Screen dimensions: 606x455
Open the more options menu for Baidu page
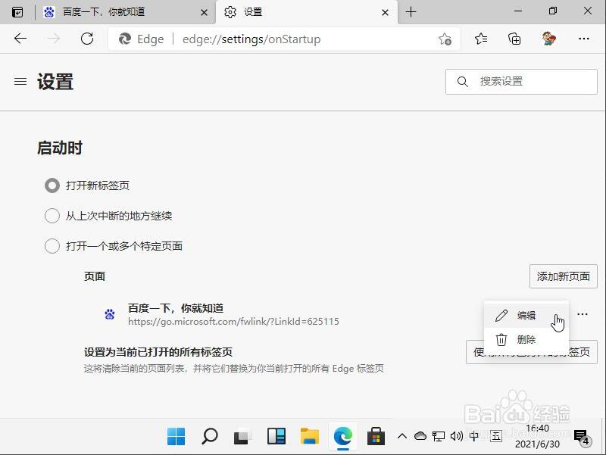tap(582, 313)
